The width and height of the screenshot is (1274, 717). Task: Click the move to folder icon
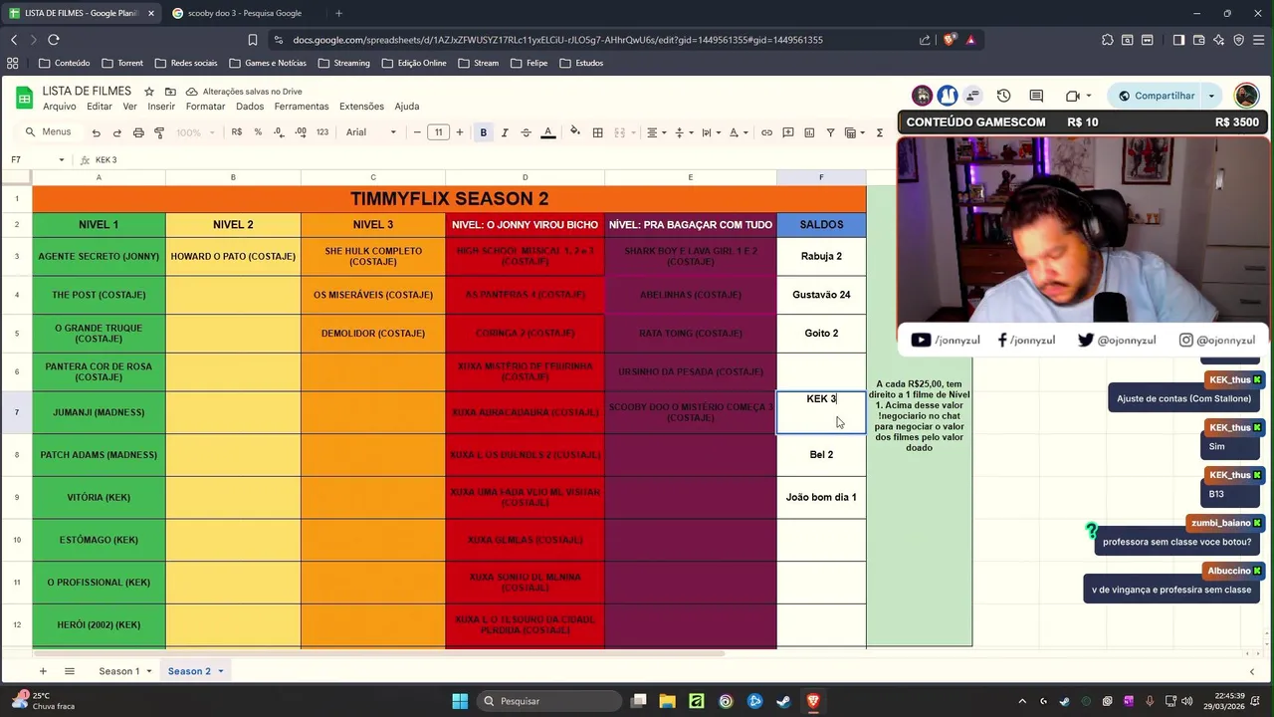170,92
